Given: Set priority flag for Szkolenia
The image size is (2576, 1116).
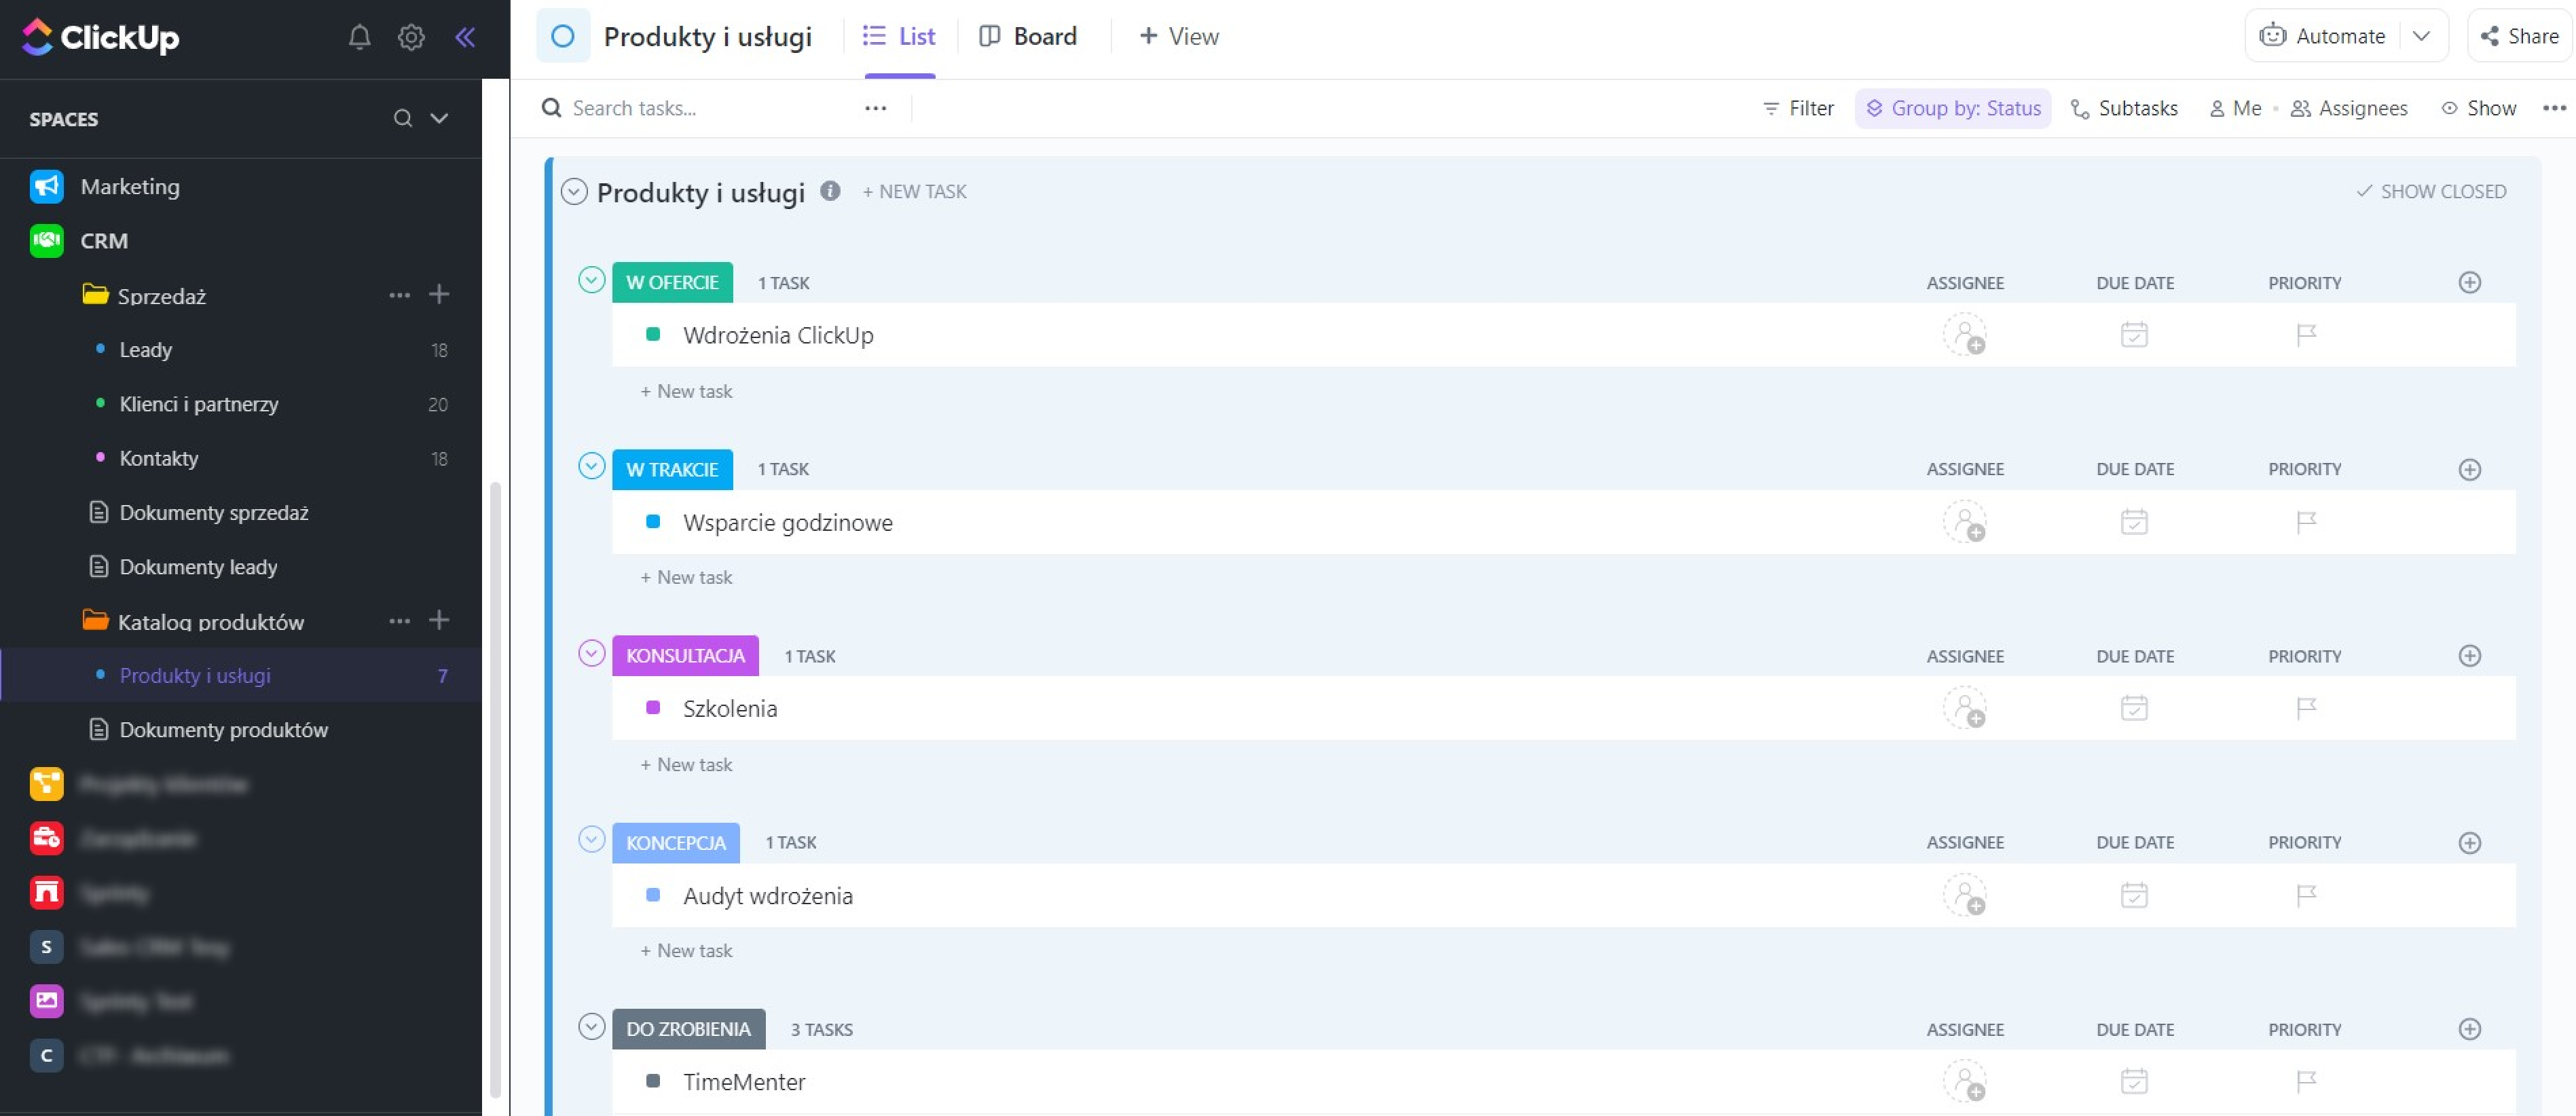Looking at the screenshot, I should (2306, 709).
